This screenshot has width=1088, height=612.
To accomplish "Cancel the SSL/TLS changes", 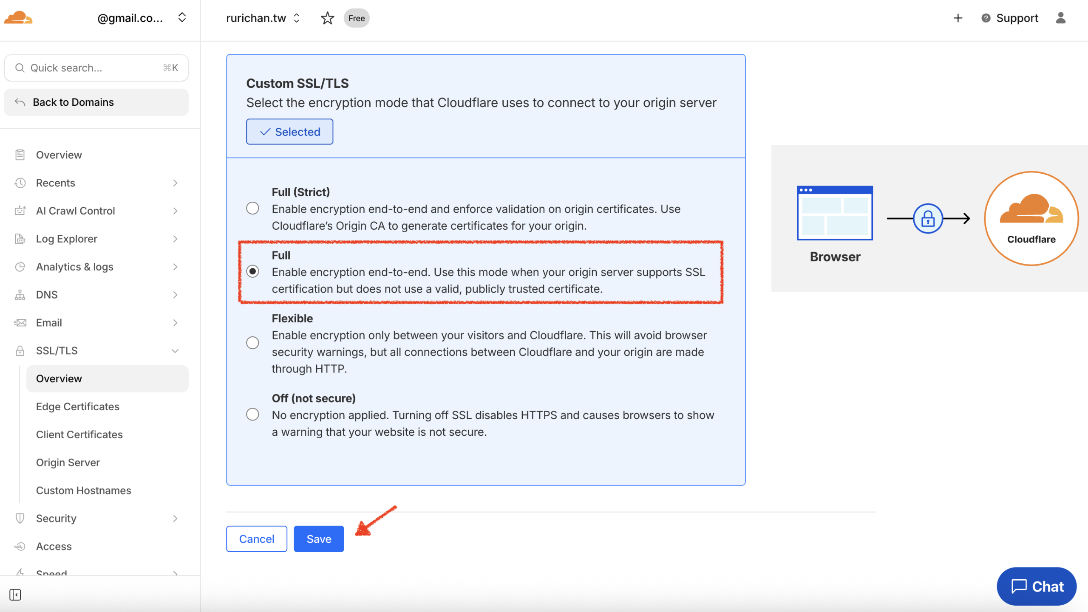I will (256, 539).
